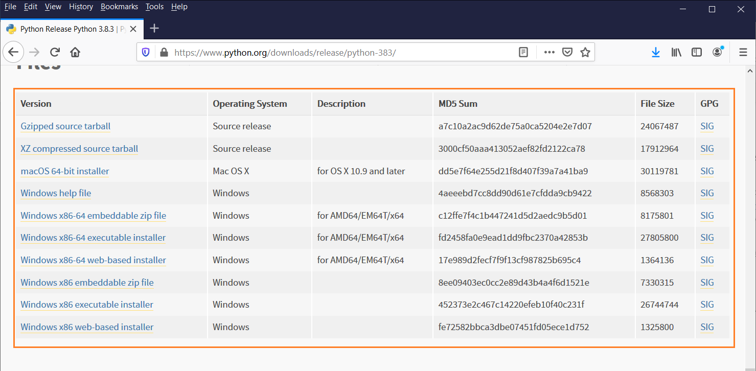Select the Python Release Python 3.8.3 tab
Image resolution: width=756 pixels, height=371 pixels.
point(72,29)
